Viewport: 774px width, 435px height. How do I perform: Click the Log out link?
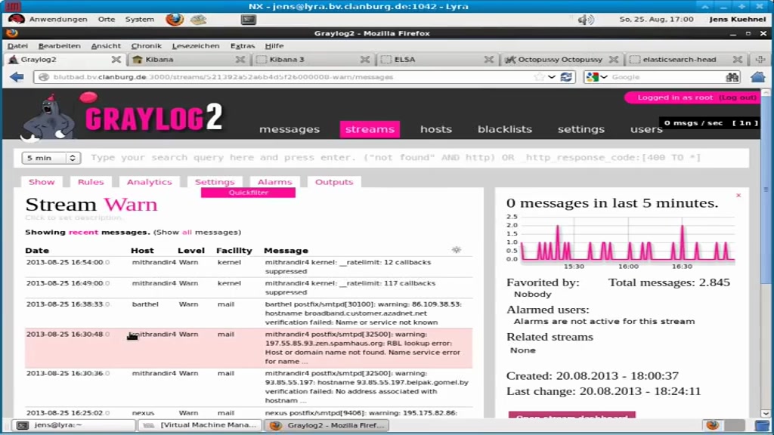tap(738, 97)
